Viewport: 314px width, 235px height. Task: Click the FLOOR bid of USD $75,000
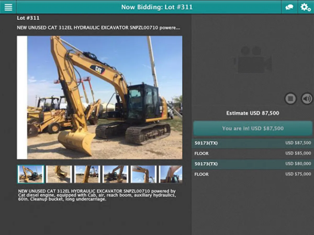point(253,174)
